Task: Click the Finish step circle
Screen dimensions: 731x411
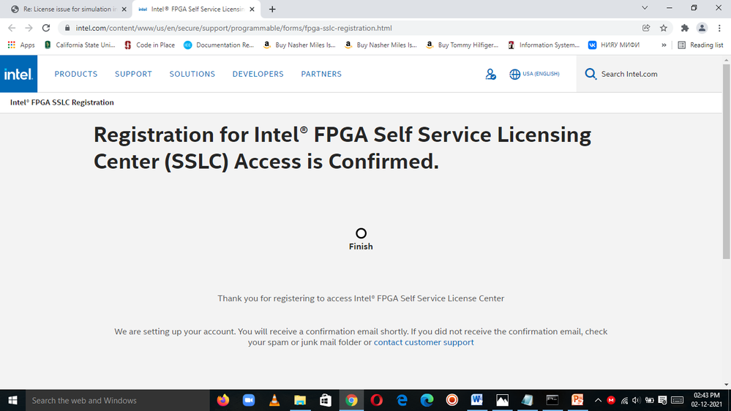Action: pyautogui.click(x=361, y=233)
